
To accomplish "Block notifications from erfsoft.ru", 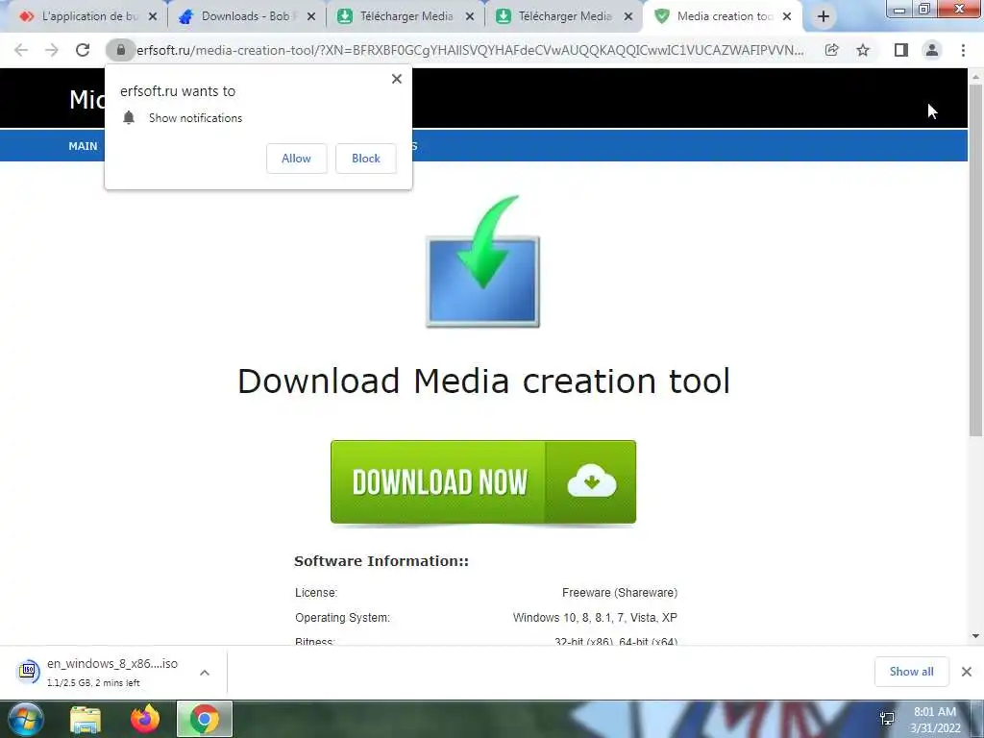I will click(366, 159).
